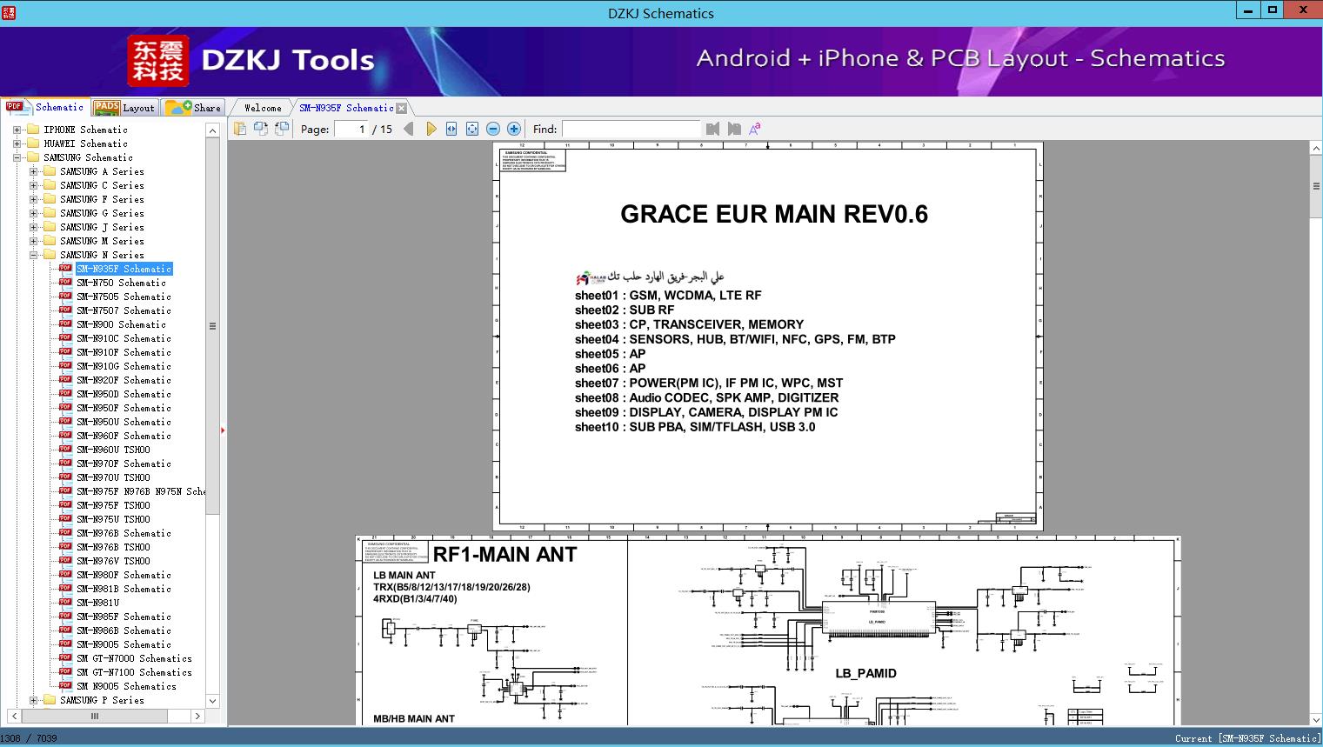
Task: Click the fit page icon
Action: (x=472, y=129)
